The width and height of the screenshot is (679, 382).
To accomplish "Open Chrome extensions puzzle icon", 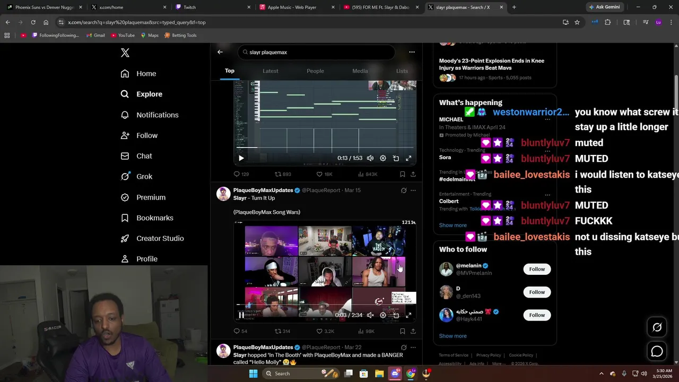I will pos(608,22).
